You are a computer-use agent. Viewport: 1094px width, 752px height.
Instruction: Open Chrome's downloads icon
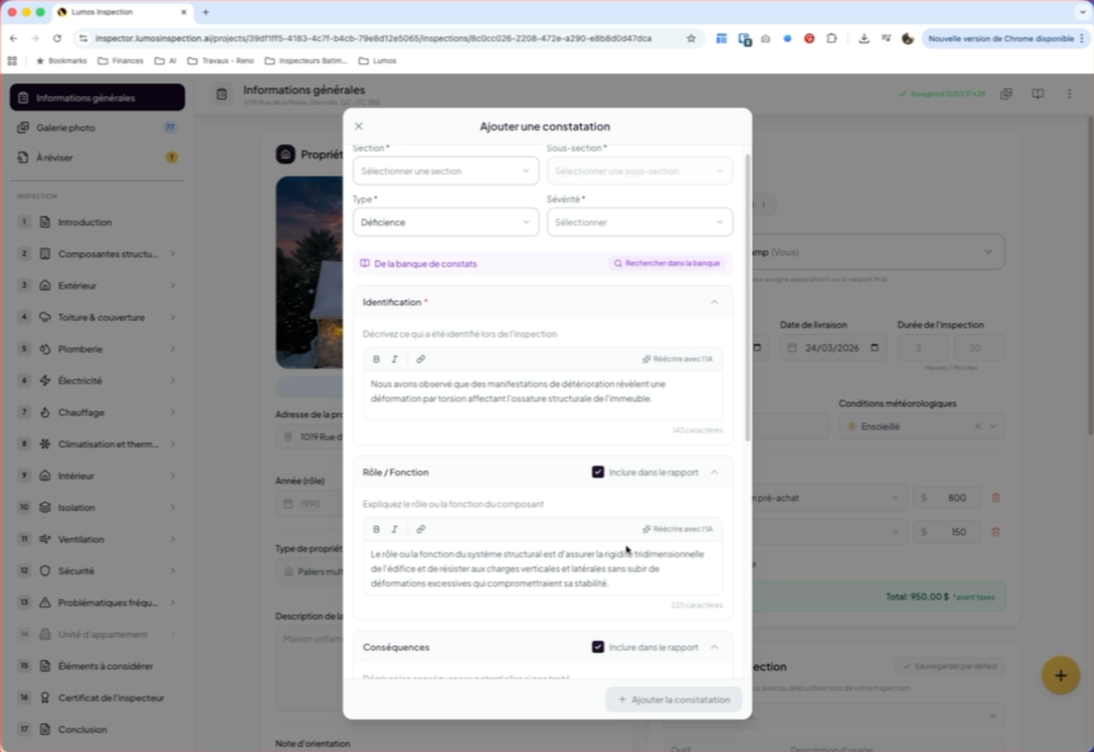864,38
